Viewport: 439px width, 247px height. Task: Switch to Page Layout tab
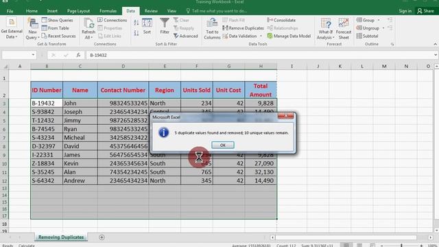tap(78, 11)
